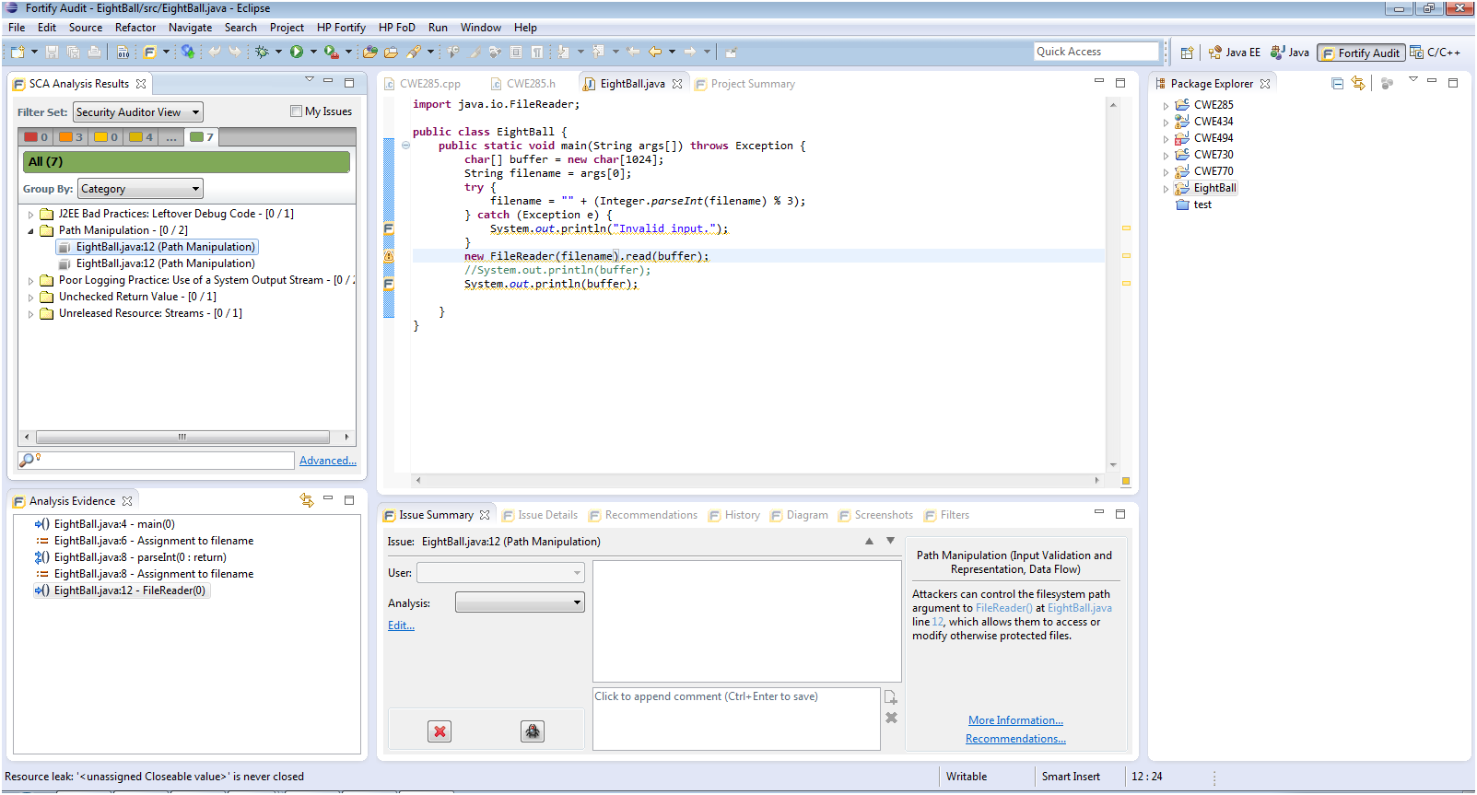Image resolution: width=1477 pixels, height=795 pixels.
Task: Click the Fortify scan toolbar icon
Action: (x=149, y=53)
